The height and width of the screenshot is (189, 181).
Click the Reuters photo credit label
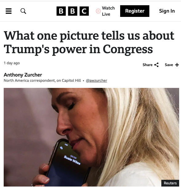[x=170, y=183]
